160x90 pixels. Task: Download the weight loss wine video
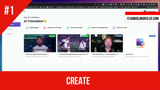(32, 61)
